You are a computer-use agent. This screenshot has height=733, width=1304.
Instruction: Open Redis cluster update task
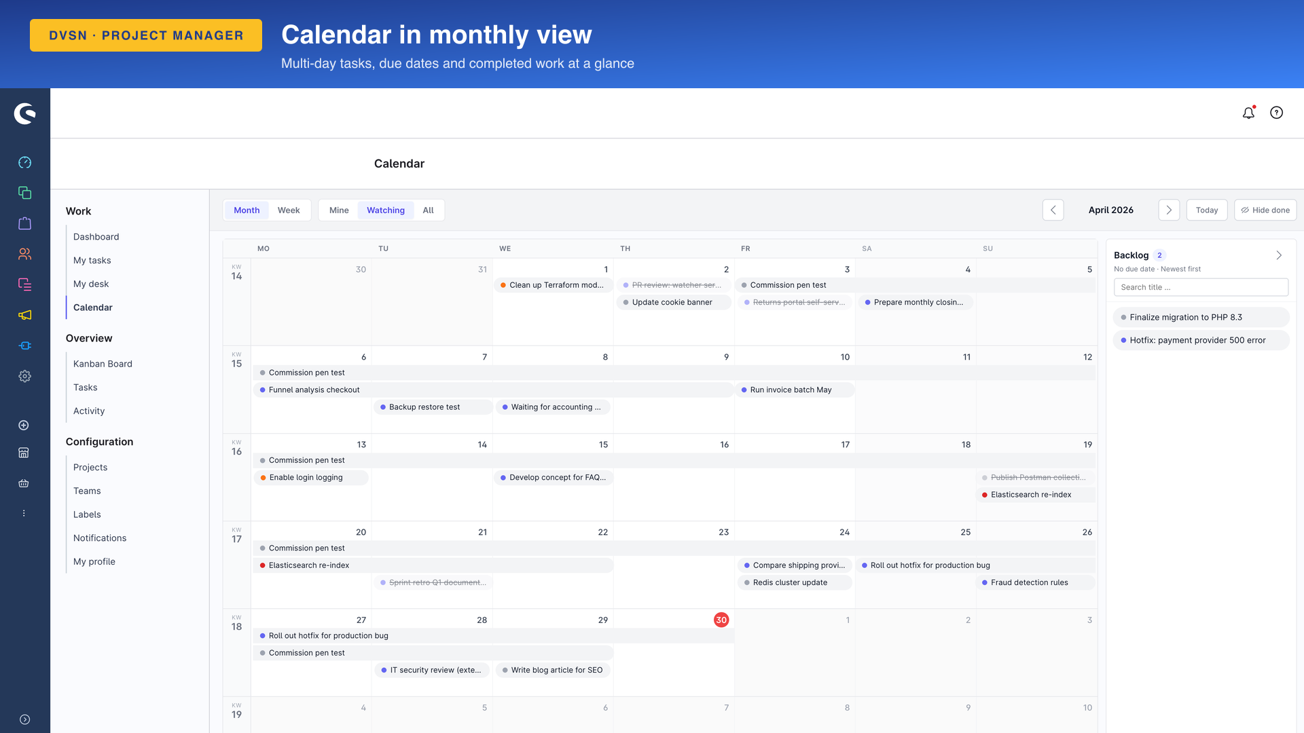[x=795, y=582]
